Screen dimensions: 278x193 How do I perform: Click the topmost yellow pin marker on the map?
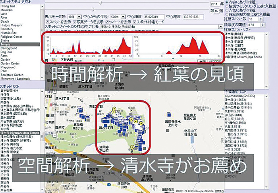pyautogui.click(x=114, y=109)
